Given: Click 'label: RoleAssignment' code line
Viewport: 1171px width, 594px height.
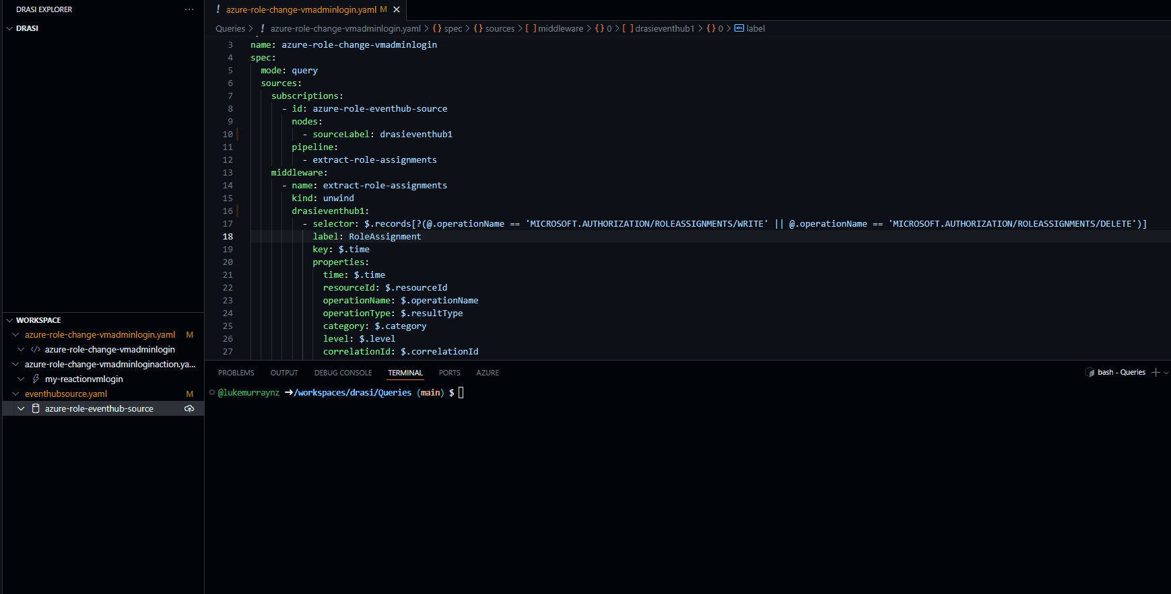Looking at the screenshot, I should tap(367, 236).
